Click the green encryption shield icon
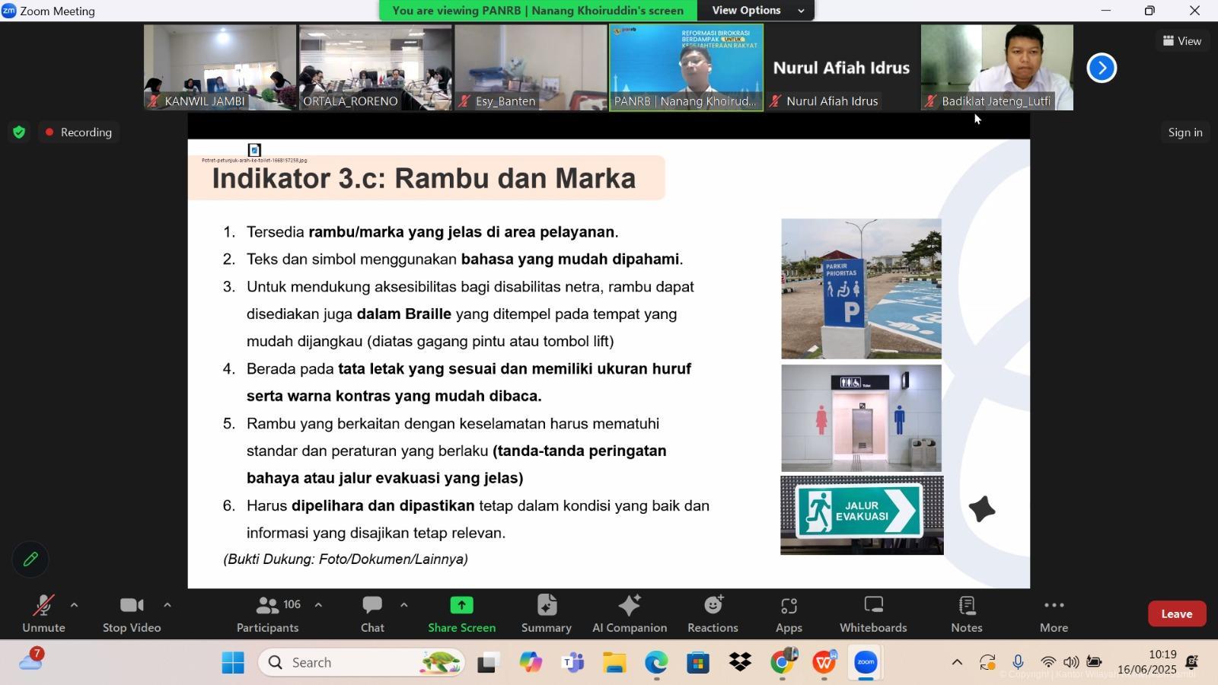 19,132
